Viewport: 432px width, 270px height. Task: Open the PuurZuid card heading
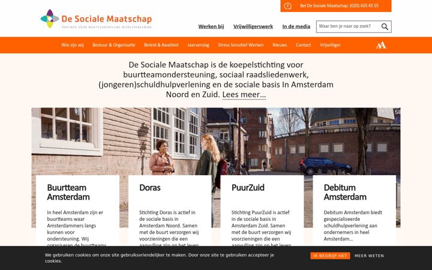[x=248, y=188]
